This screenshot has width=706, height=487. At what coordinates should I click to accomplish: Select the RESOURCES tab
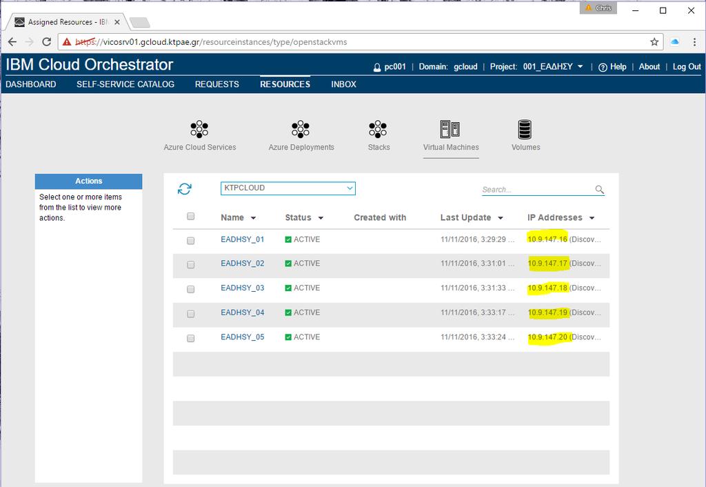pyautogui.click(x=285, y=84)
